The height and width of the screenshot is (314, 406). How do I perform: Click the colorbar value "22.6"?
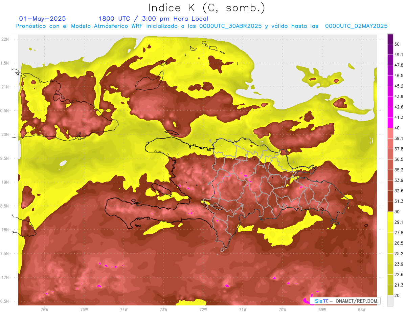[x=399, y=275]
